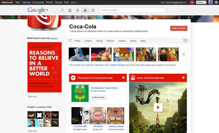Viewport: 219px width, 133px height.
Task: Open the About tab
Action: pyautogui.click(x=99, y=41)
